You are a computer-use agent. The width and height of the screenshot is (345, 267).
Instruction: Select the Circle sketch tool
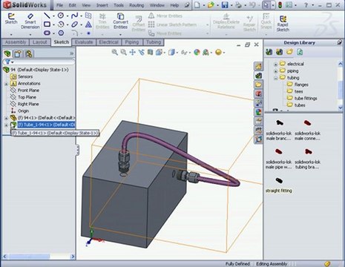click(x=61, y=16)
